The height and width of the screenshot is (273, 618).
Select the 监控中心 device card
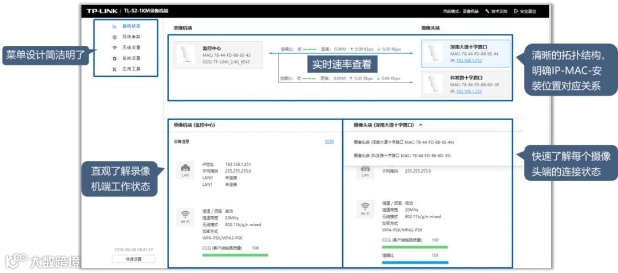coord(218,55)
